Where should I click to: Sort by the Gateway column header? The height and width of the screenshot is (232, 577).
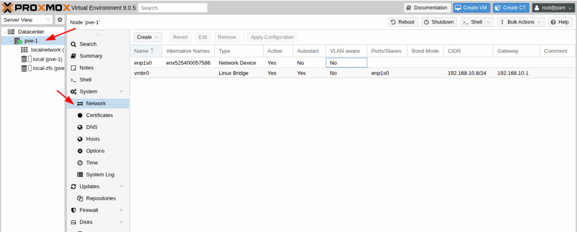[516, 51]
